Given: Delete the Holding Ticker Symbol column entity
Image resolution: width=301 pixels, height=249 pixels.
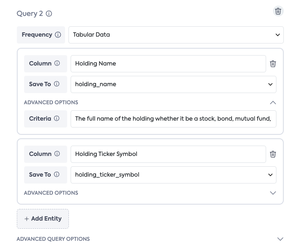Looking at the screenshot, I should point(273,154).
